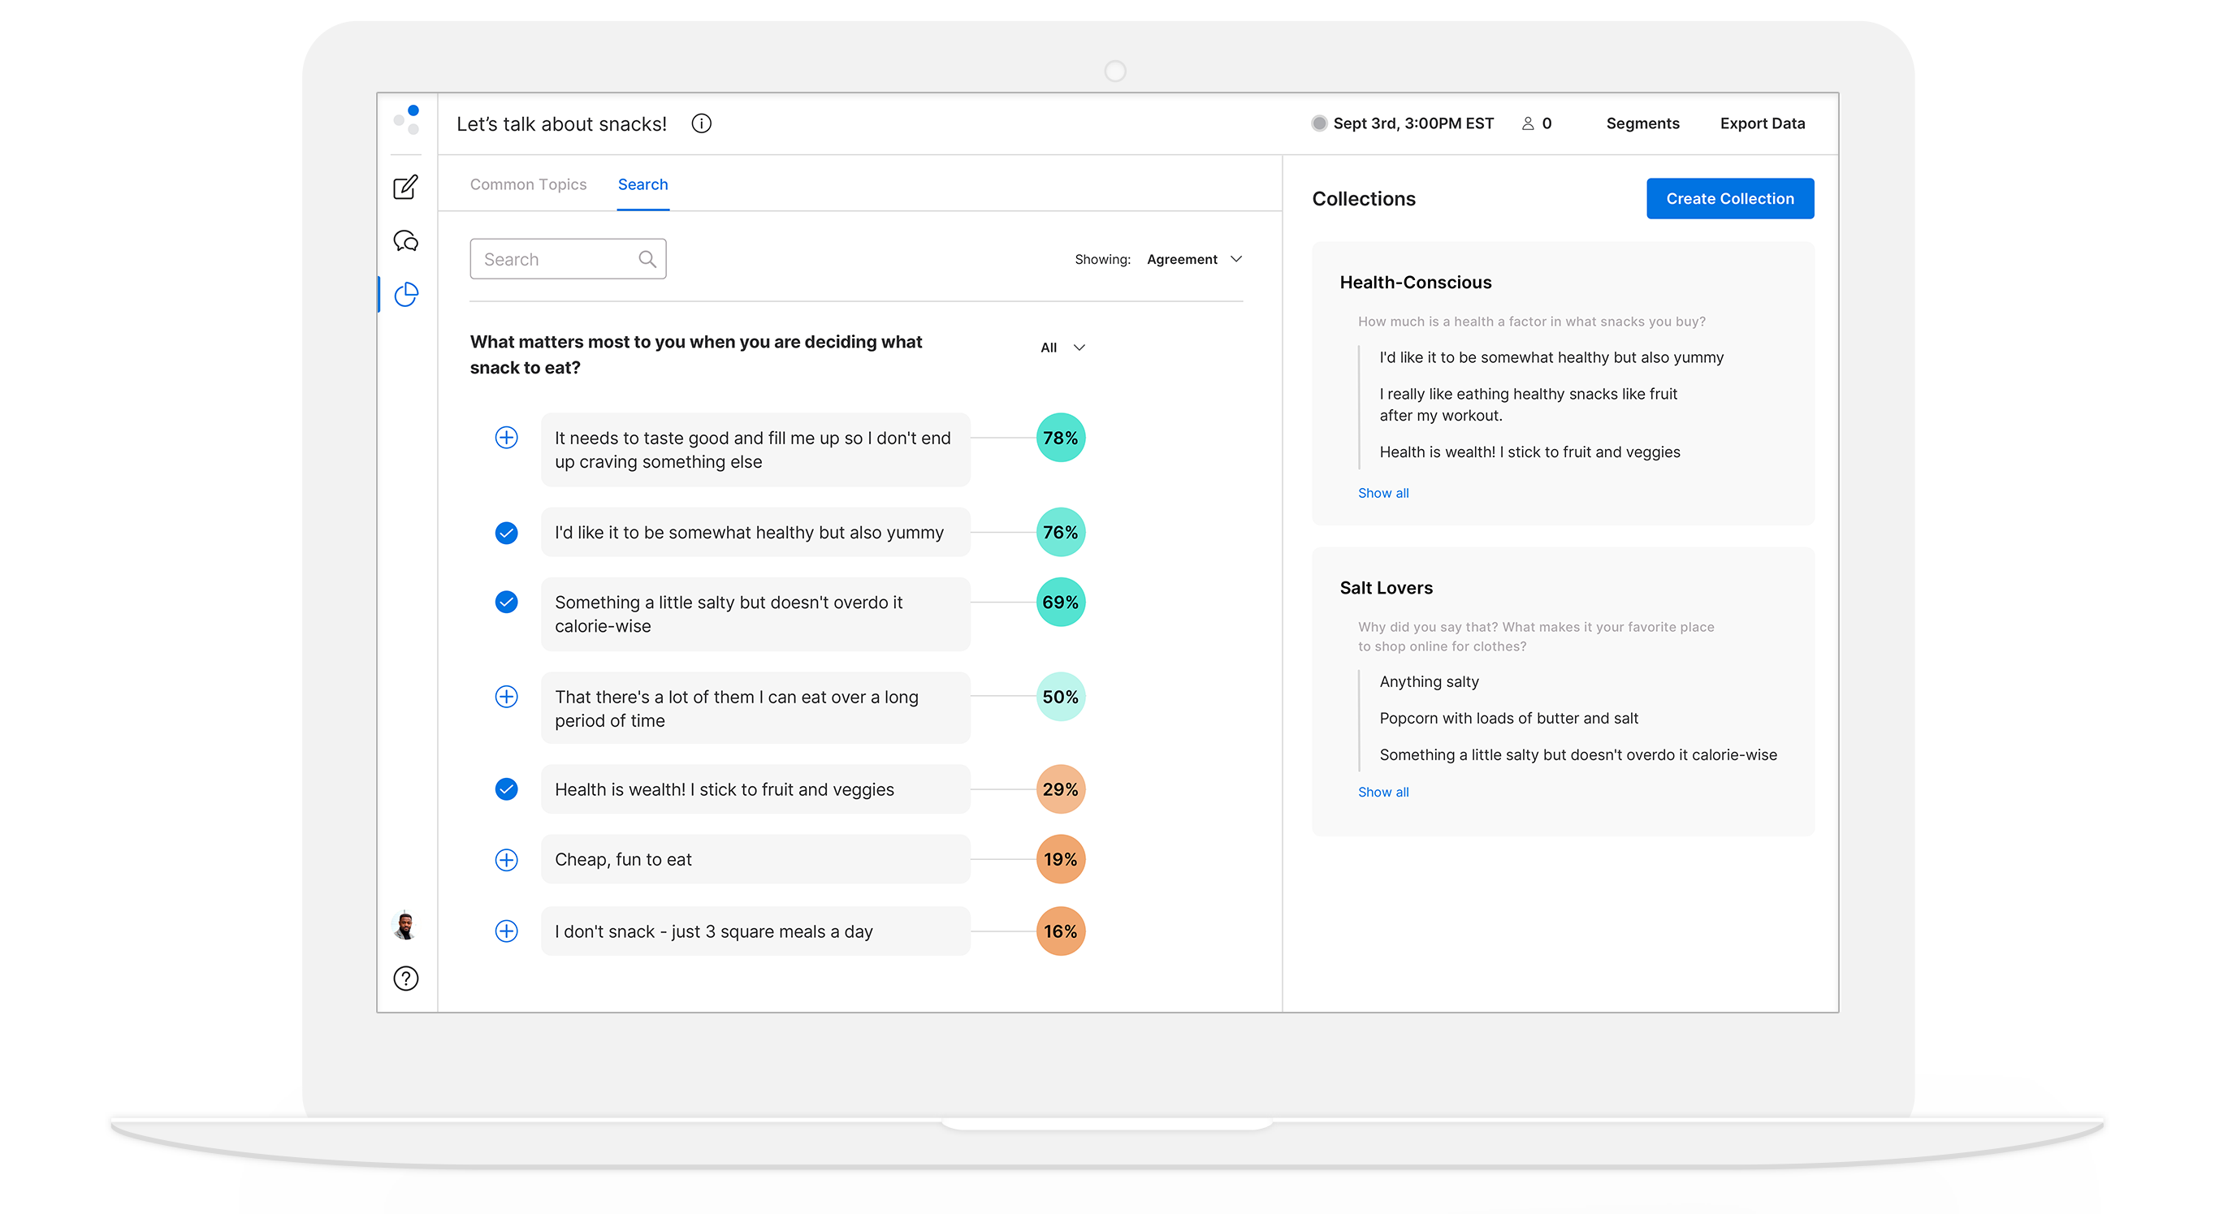Screen dimensions: 2215x1214
Task: Click the 78% agreement circle
Action: click(x=1059, y=438)
